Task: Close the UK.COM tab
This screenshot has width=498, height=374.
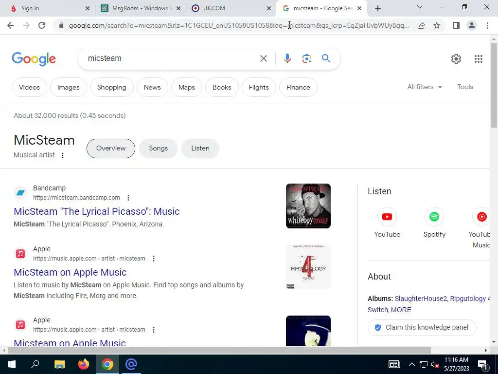Action: pos(269,9)
